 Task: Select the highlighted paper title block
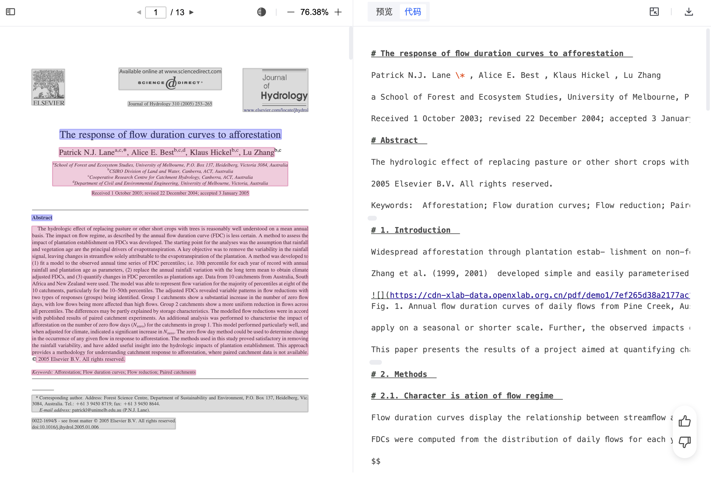click(171, 135)
